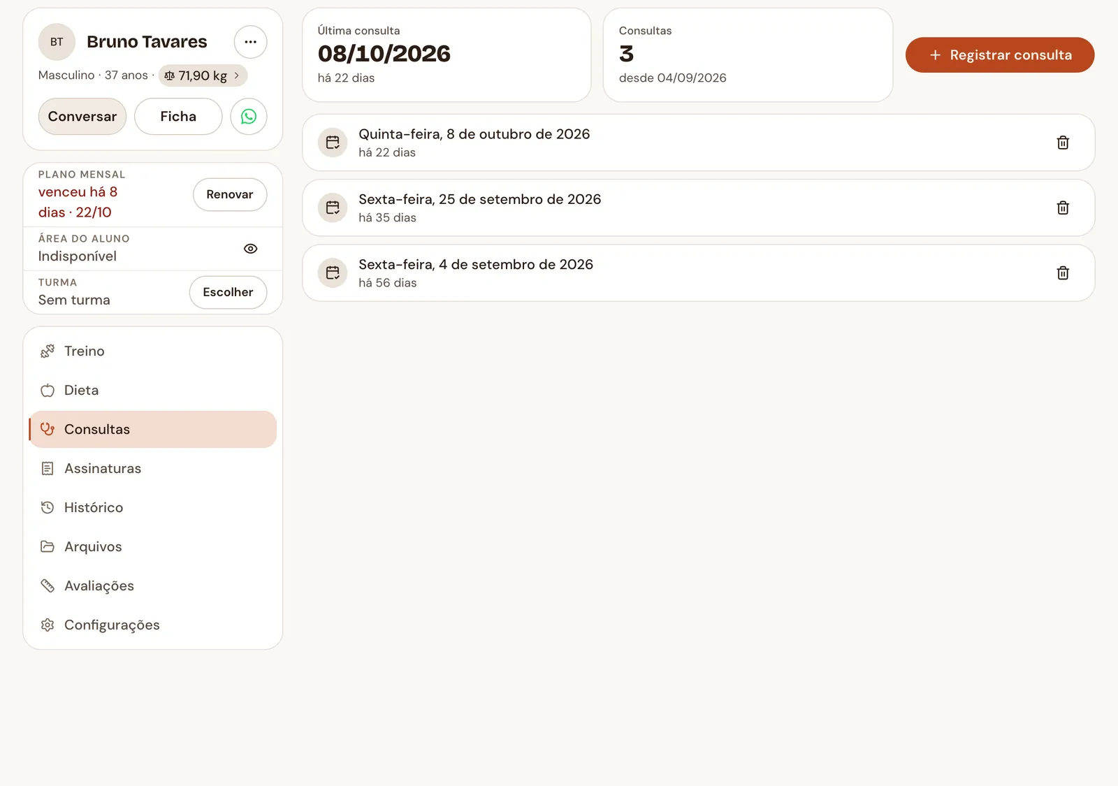
Task: Click the stethoscope Consultas icon
Action: [x=48, y=429]
